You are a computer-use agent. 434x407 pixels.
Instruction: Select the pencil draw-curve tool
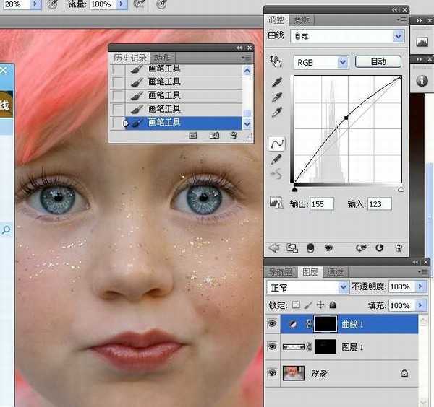tap(276, 159)
